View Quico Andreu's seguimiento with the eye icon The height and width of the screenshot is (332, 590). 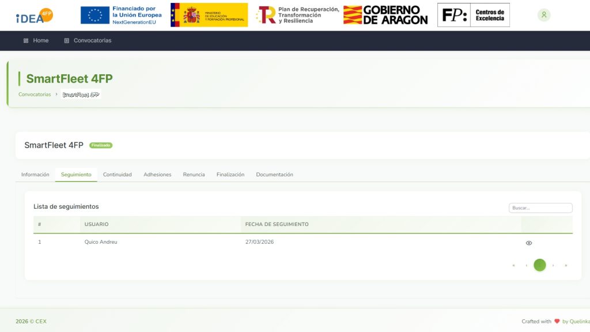pyautogui.click(x=528, y=243)
